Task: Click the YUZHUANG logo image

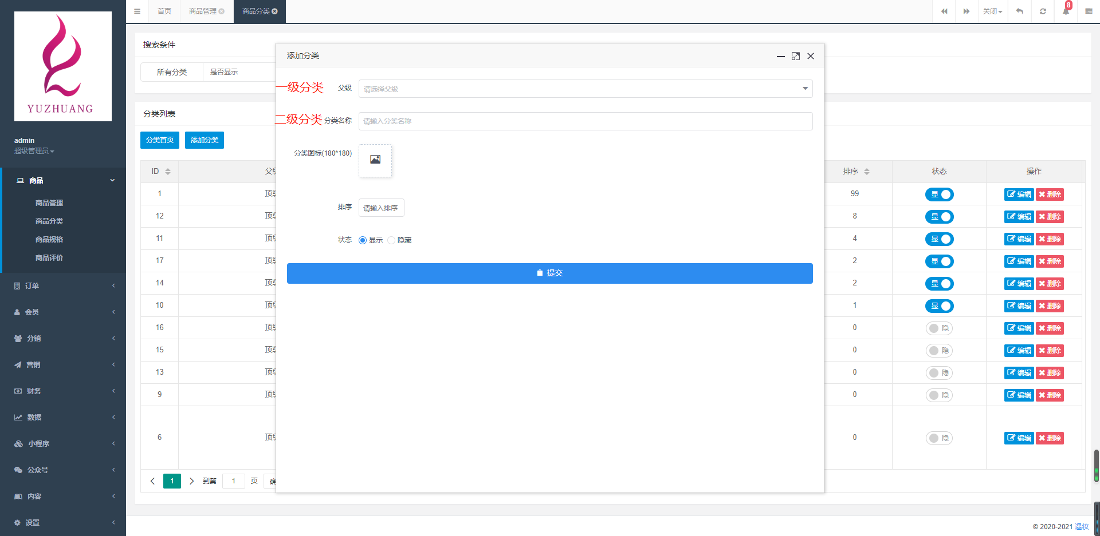Action: pos(63,66)
